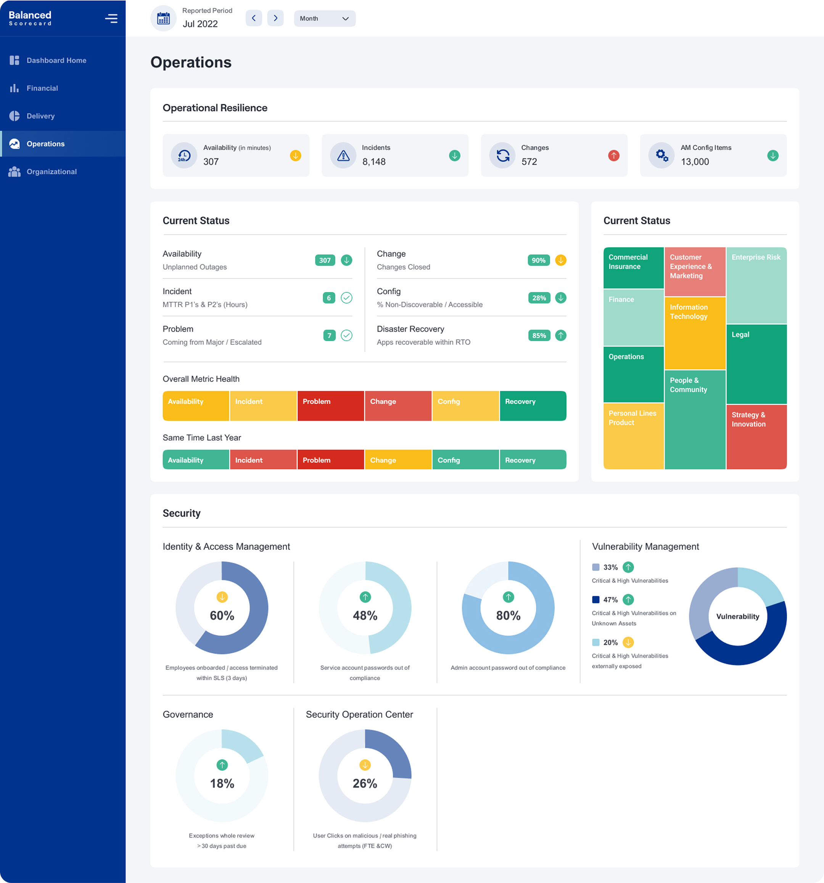Click the Vulnerability donut chart center
Image resolution: width=824 pixels, height=883 pixels.
point(738,617)
